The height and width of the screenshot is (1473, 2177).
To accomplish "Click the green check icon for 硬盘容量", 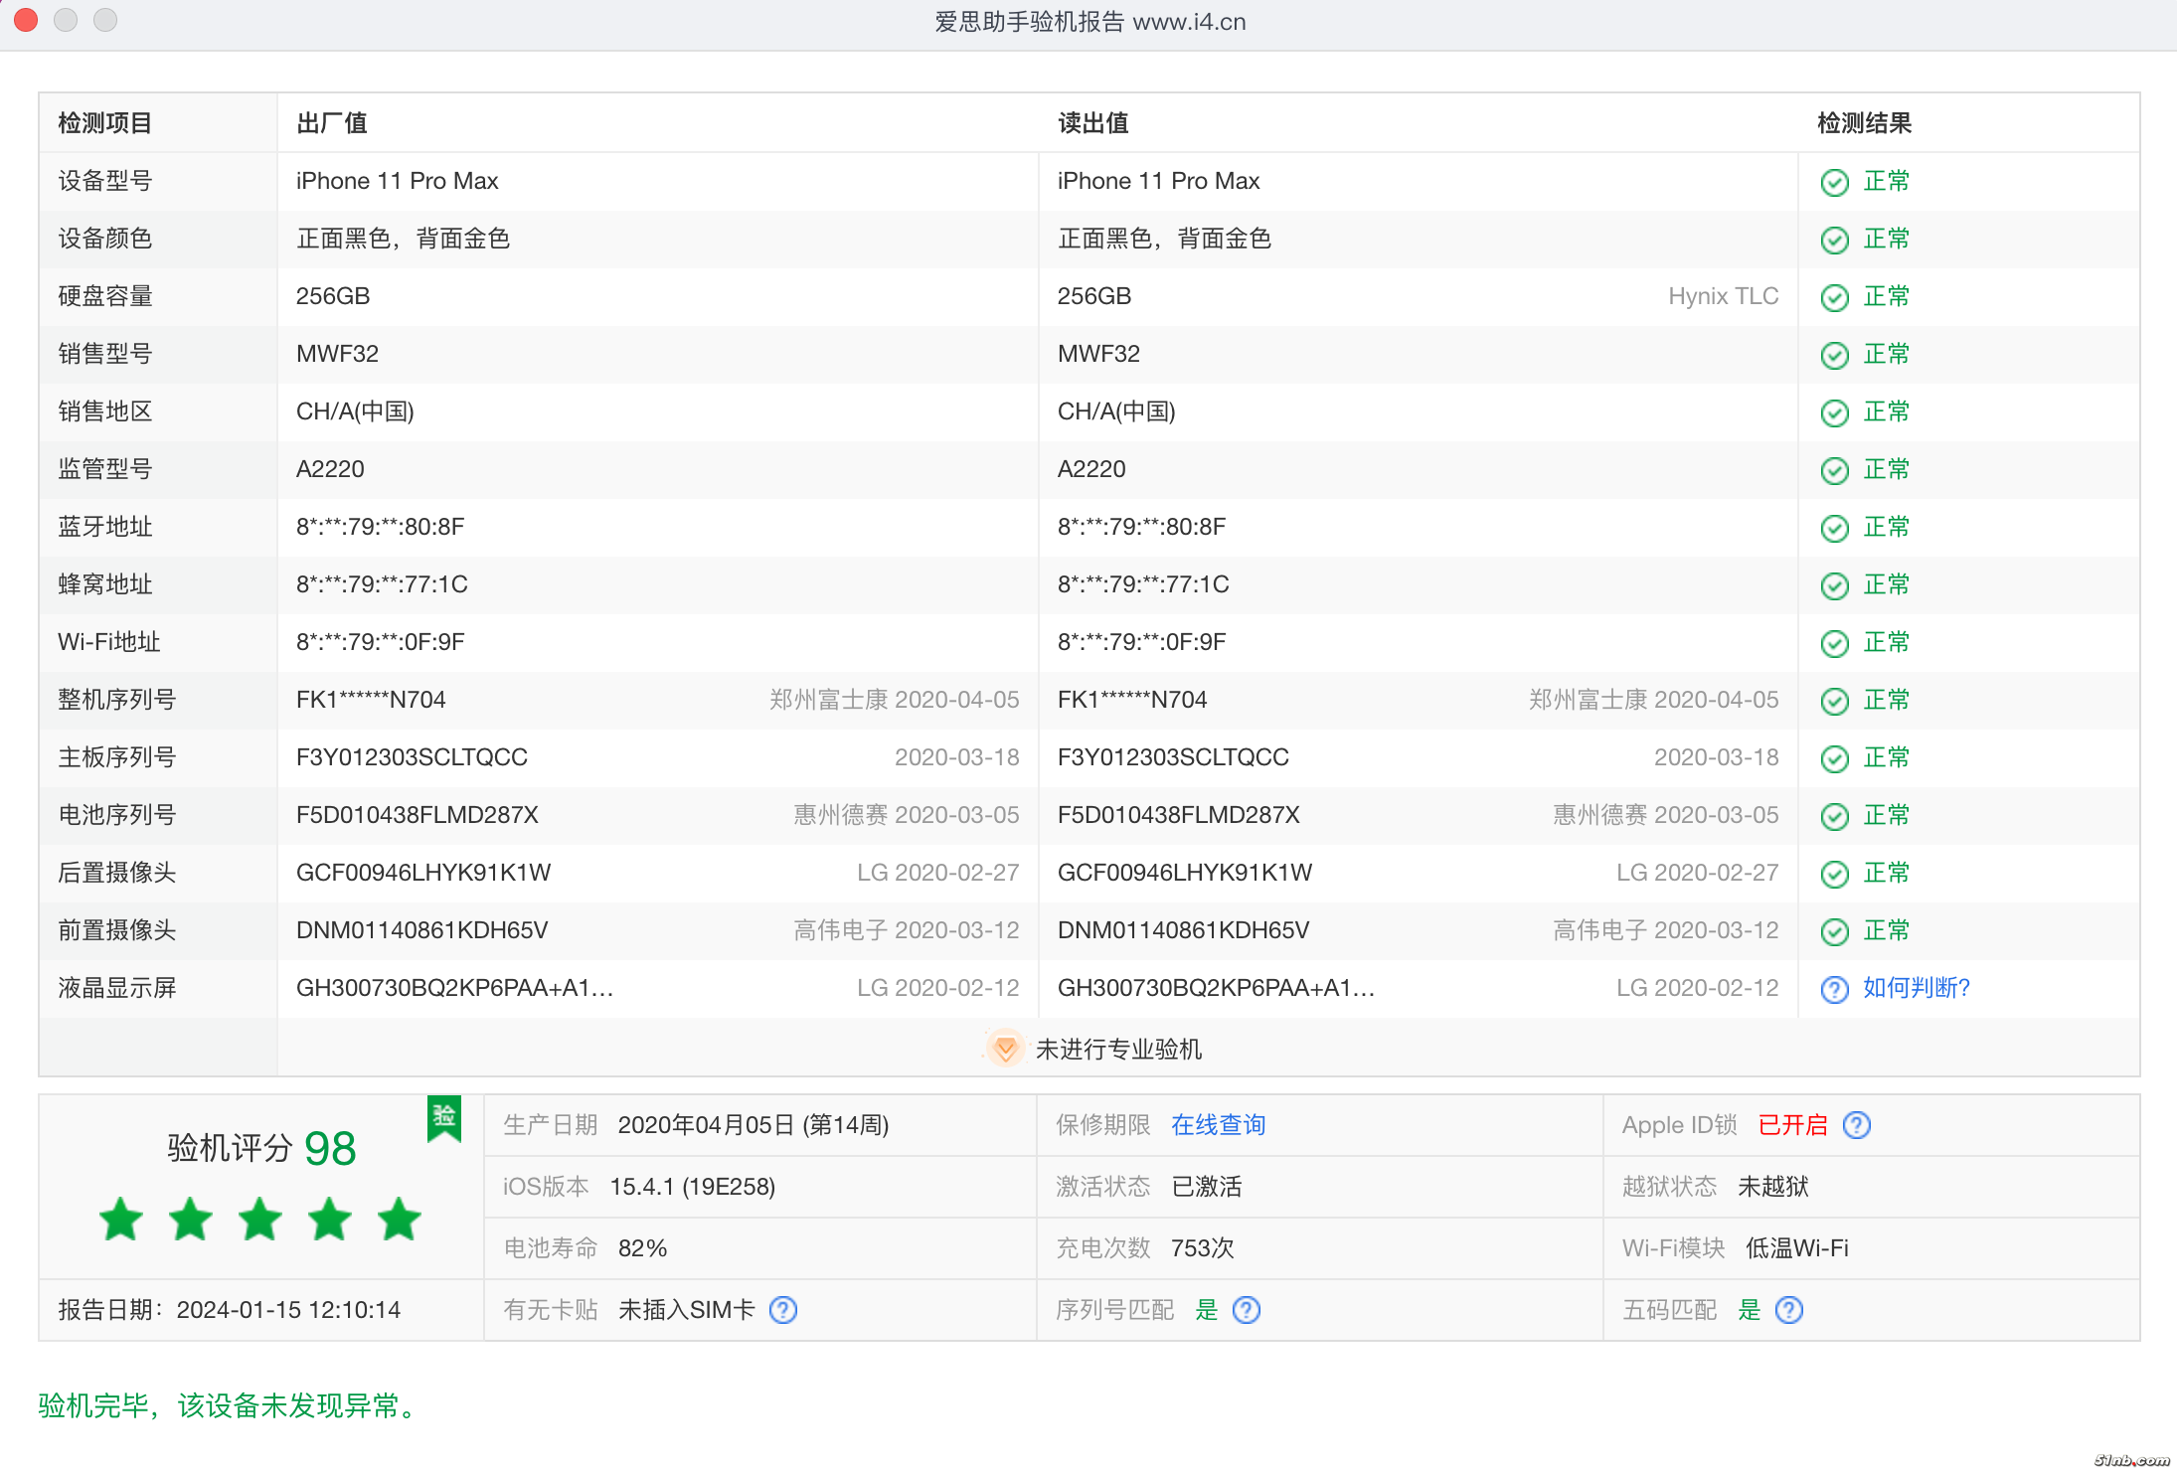I will 1834,297.
